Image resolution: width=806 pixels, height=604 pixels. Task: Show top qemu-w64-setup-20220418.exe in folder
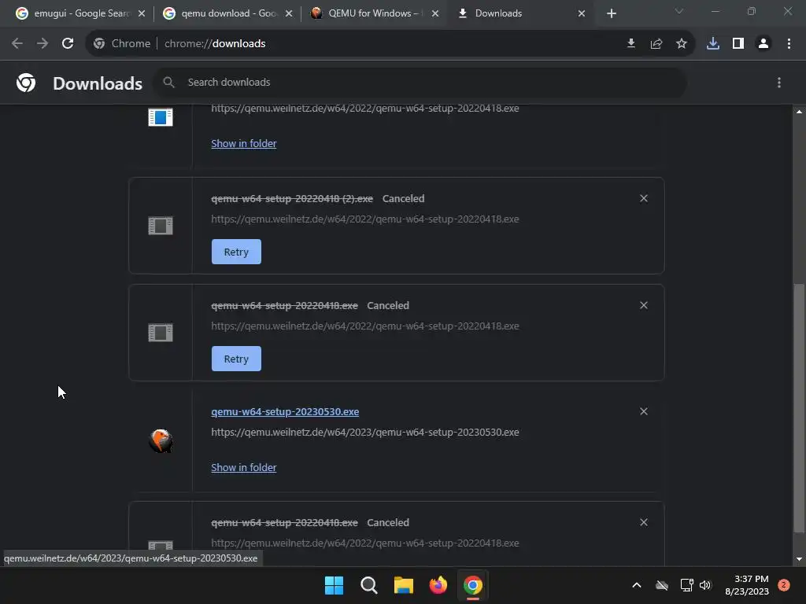tap(244, 143)
